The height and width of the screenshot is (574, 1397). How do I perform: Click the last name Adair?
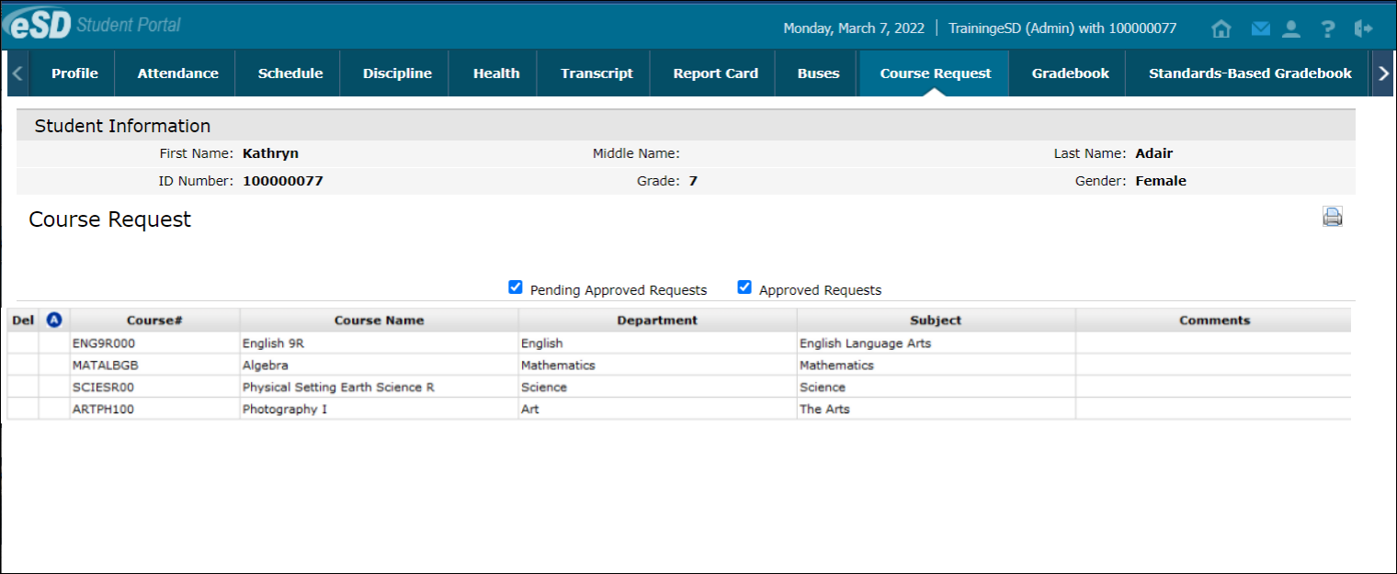tap(1153, 153)
